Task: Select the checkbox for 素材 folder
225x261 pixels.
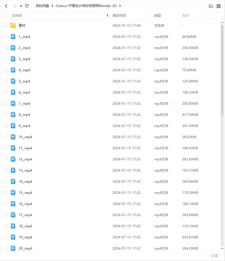Action: click(6, 25)
